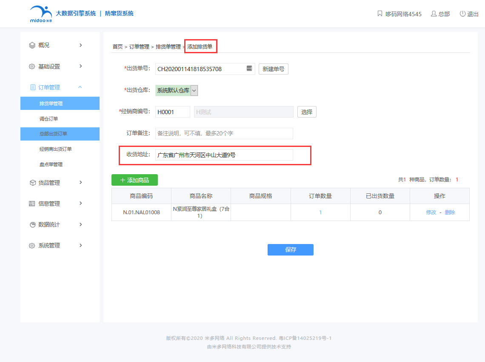485x362 pixels.
Task: Click the 新建单号 button
Action: pyautogui.click(x=274, y=69)
